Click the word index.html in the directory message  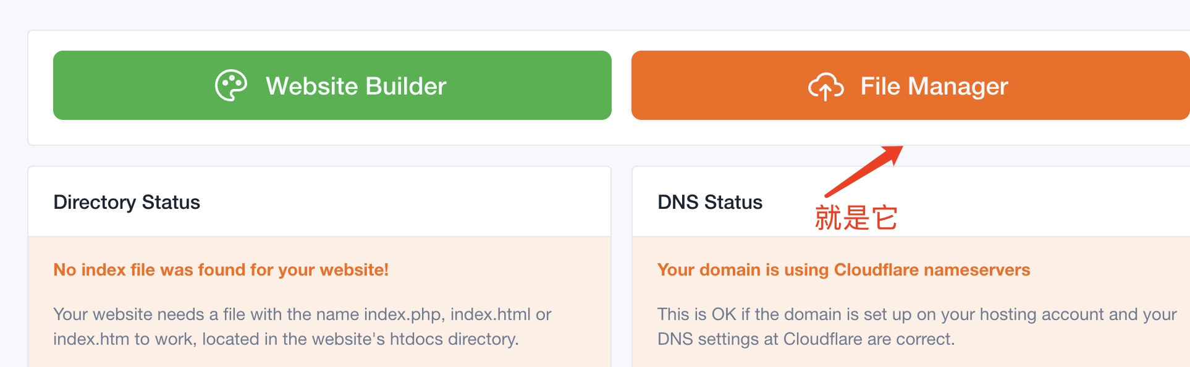point(491,314)
